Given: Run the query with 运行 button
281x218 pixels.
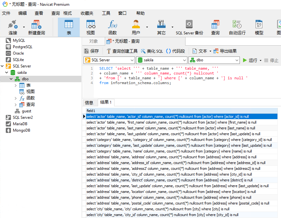Looking at the screenshot, I should [250, 60].
